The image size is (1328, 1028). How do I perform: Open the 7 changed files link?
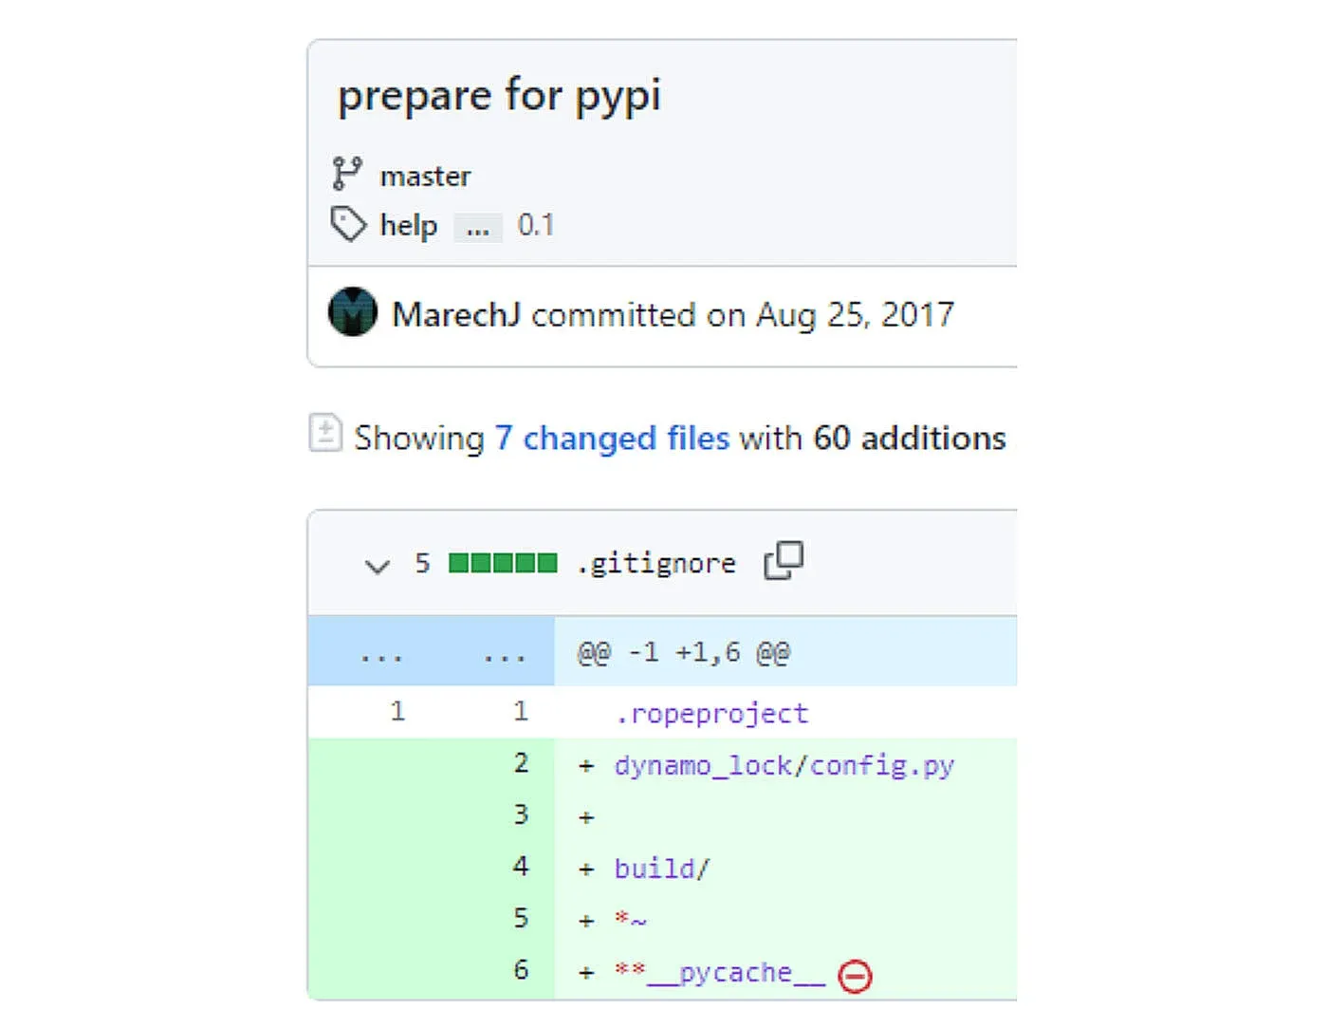[x=612, y=438]
